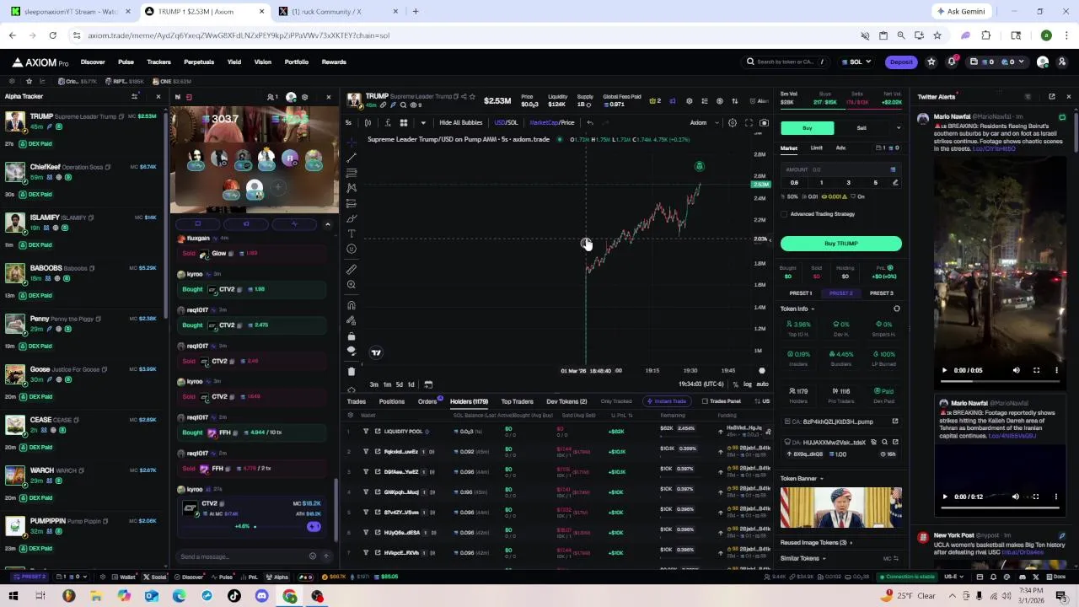
Task: Open Google Chrome from the taskbar
Action: coord(289,596)
